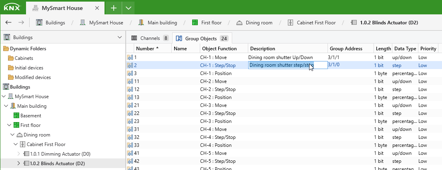Go back with the left arrow
The image size is (442, 170).
pyautogui.click(x=8, y=22)
